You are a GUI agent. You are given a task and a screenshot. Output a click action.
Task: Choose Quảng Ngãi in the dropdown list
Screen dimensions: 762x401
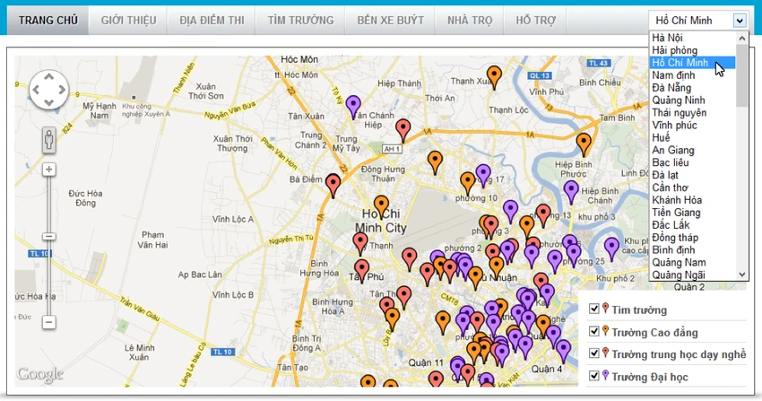(x=693, y=275)
